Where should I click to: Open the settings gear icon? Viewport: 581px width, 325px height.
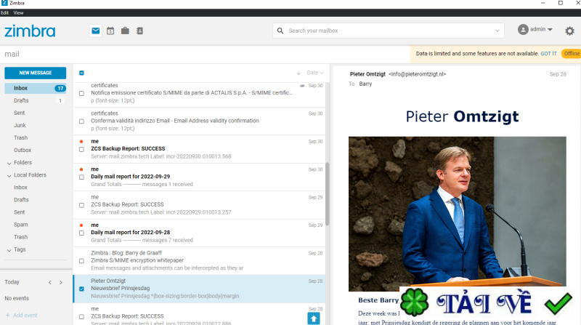(569, 31)
